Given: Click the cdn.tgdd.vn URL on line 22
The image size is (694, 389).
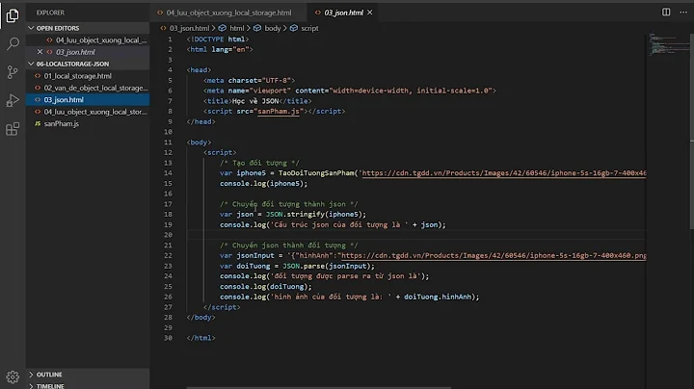Looking at the screenshot, I should [x=494, y=255].
